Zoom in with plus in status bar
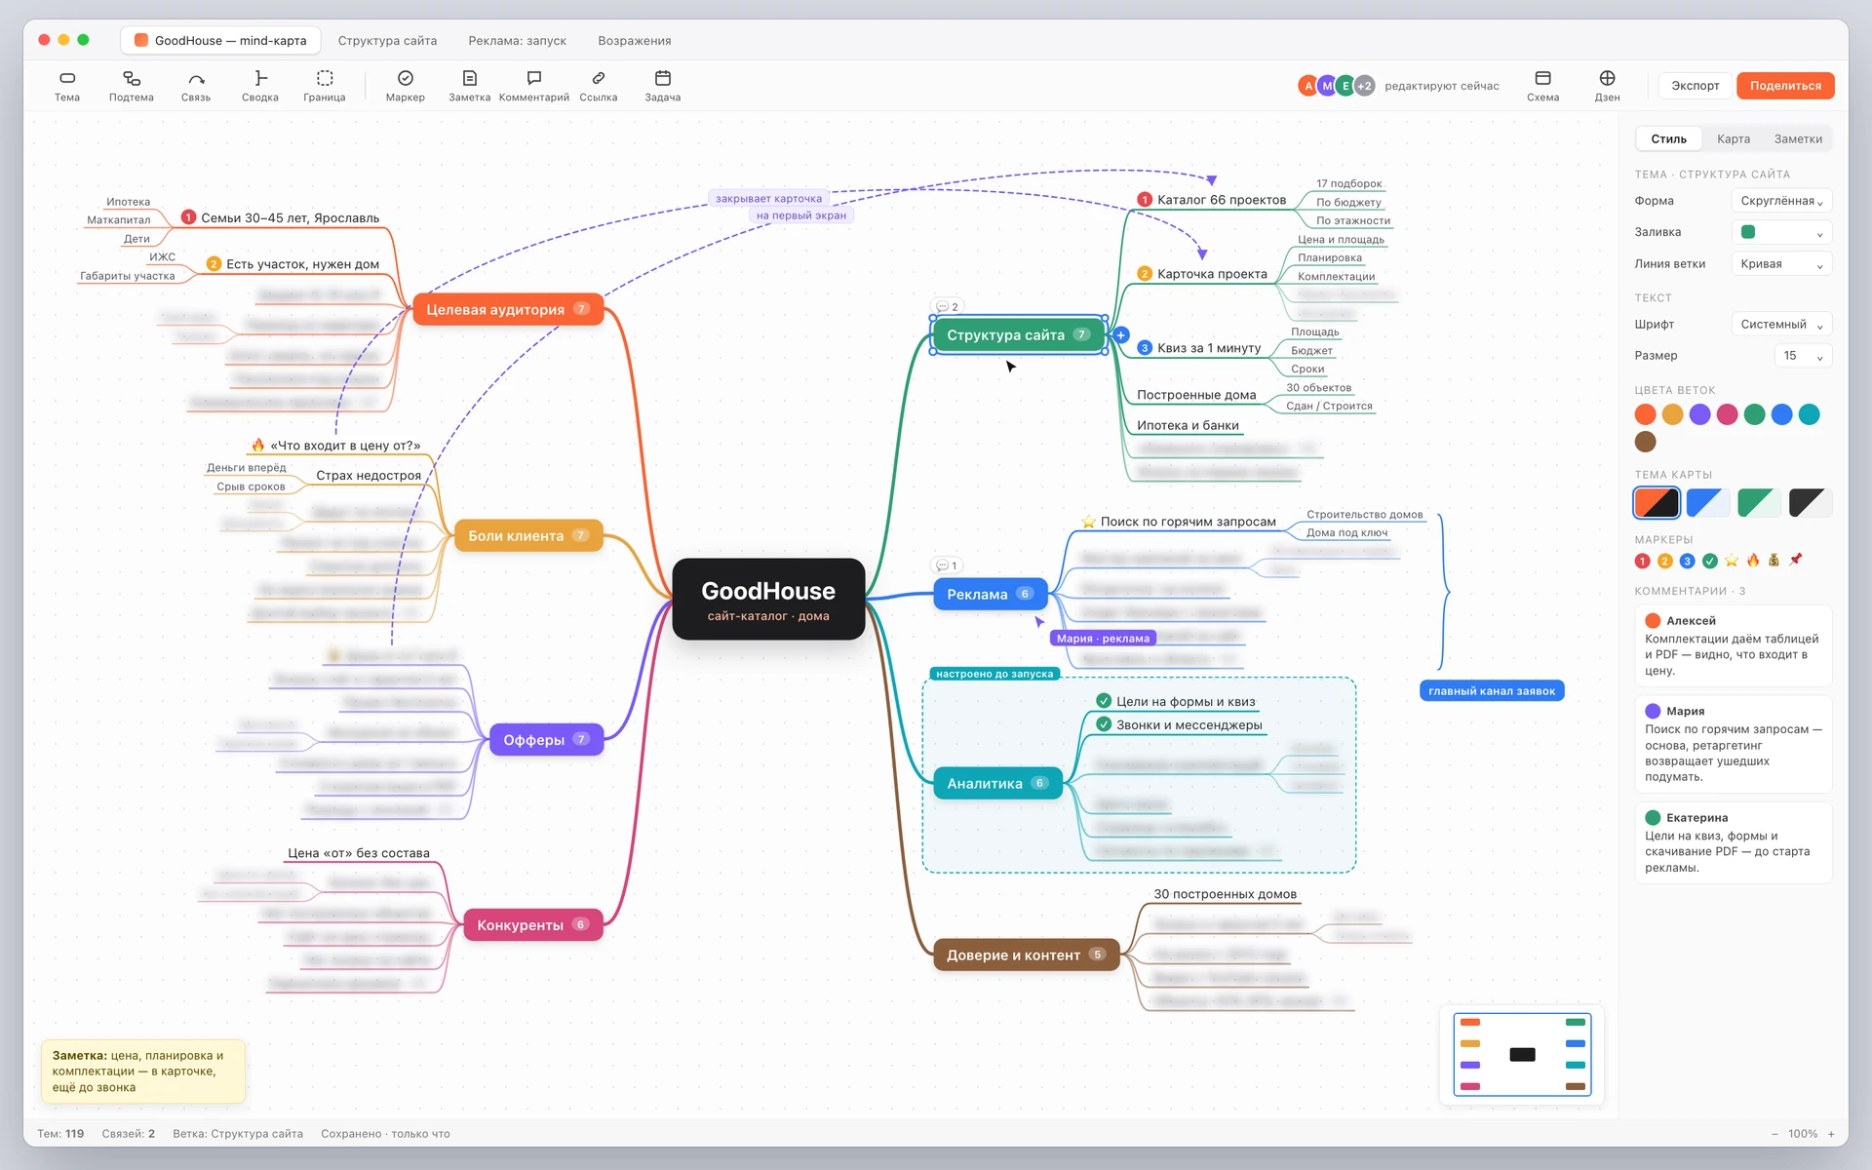This screenshot has width=1872, height=1170. (x=1831, y=1134)
